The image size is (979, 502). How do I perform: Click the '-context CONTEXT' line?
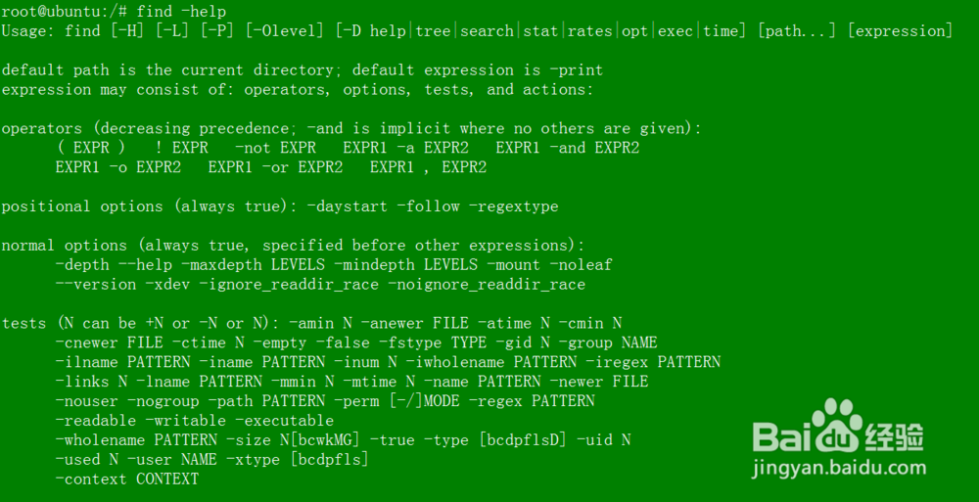click(126, 479)
